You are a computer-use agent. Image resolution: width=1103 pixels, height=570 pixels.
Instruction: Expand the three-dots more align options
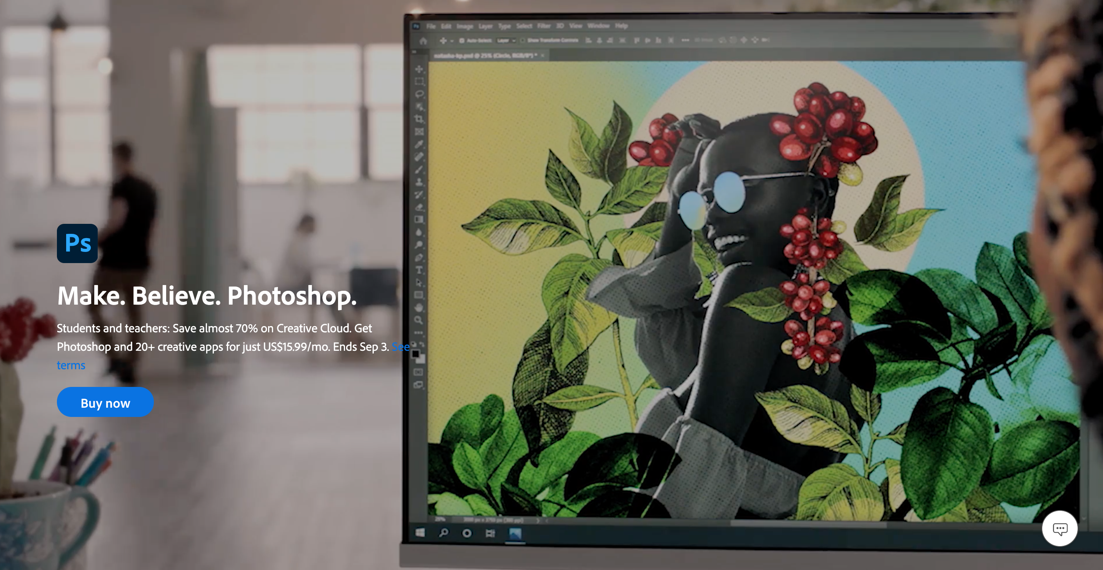pos(685,40)
